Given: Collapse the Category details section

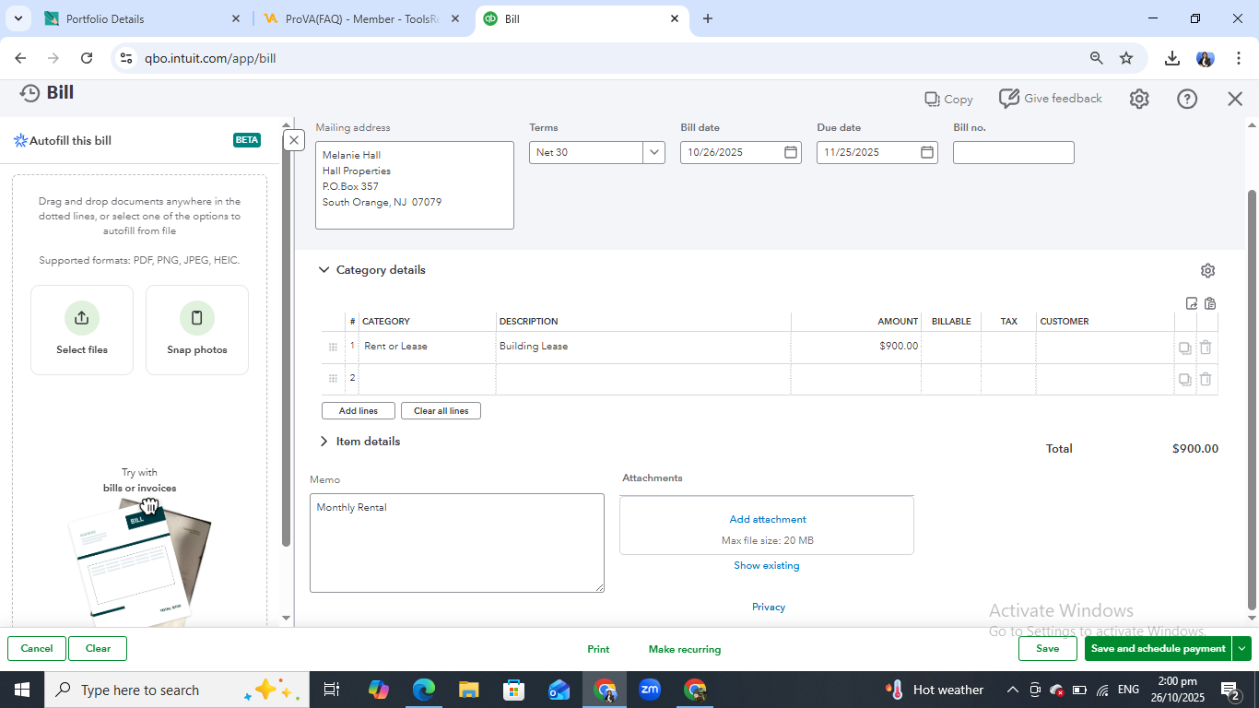Looking at the screenshot, I should pos(324,270).
